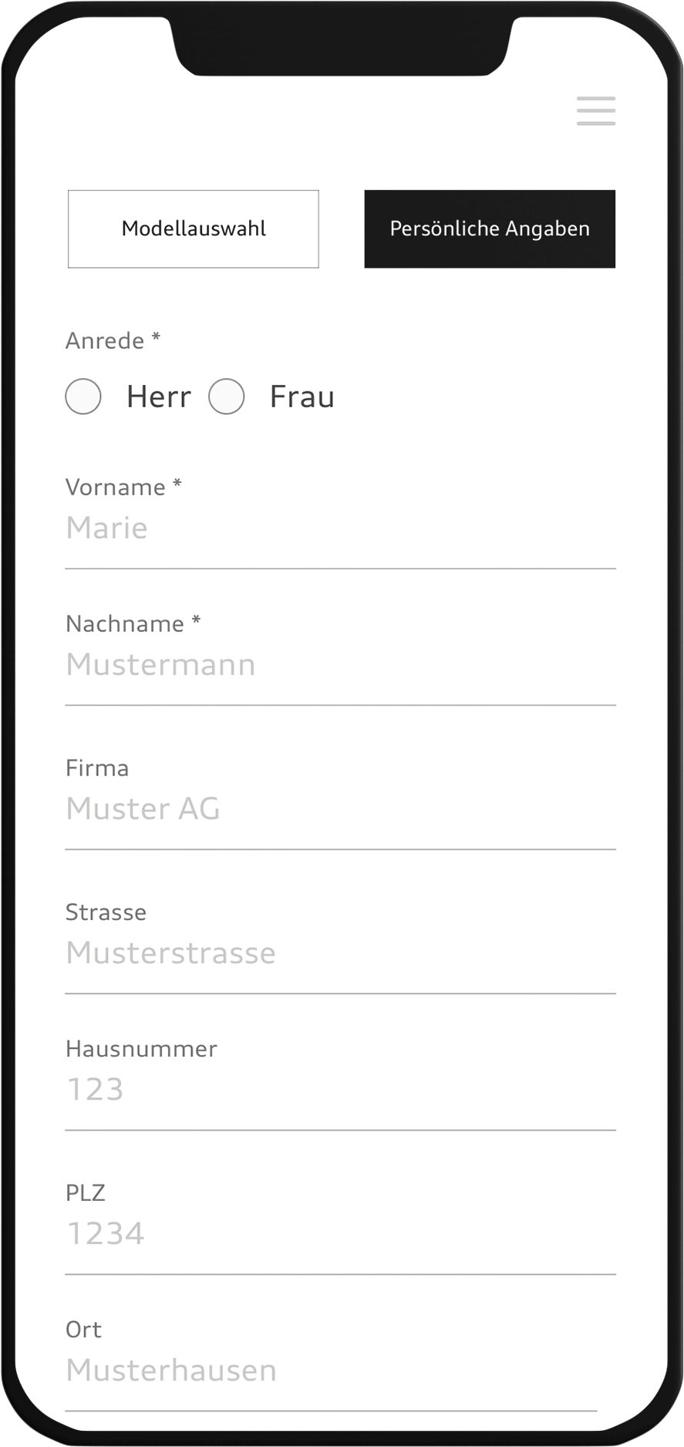Screen dimensions: 684x1447
Task: Click the 'Herr' label text
Action: pyautogui.click(x=158, y=397)
